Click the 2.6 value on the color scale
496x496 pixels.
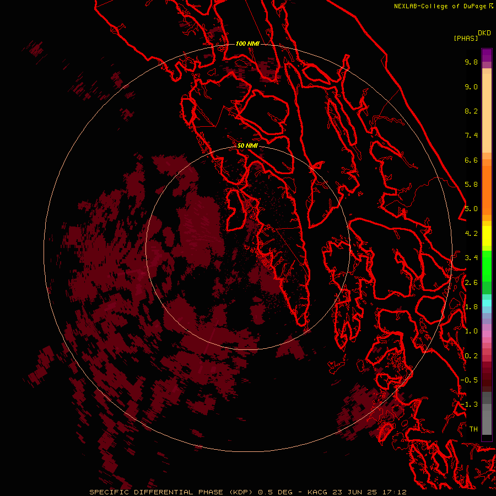pyautogui.click(x=471, y=283)
